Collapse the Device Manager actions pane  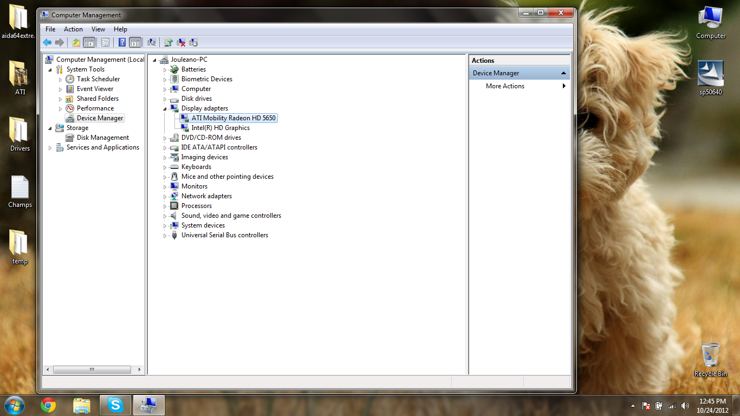click(x=563, y=72)
